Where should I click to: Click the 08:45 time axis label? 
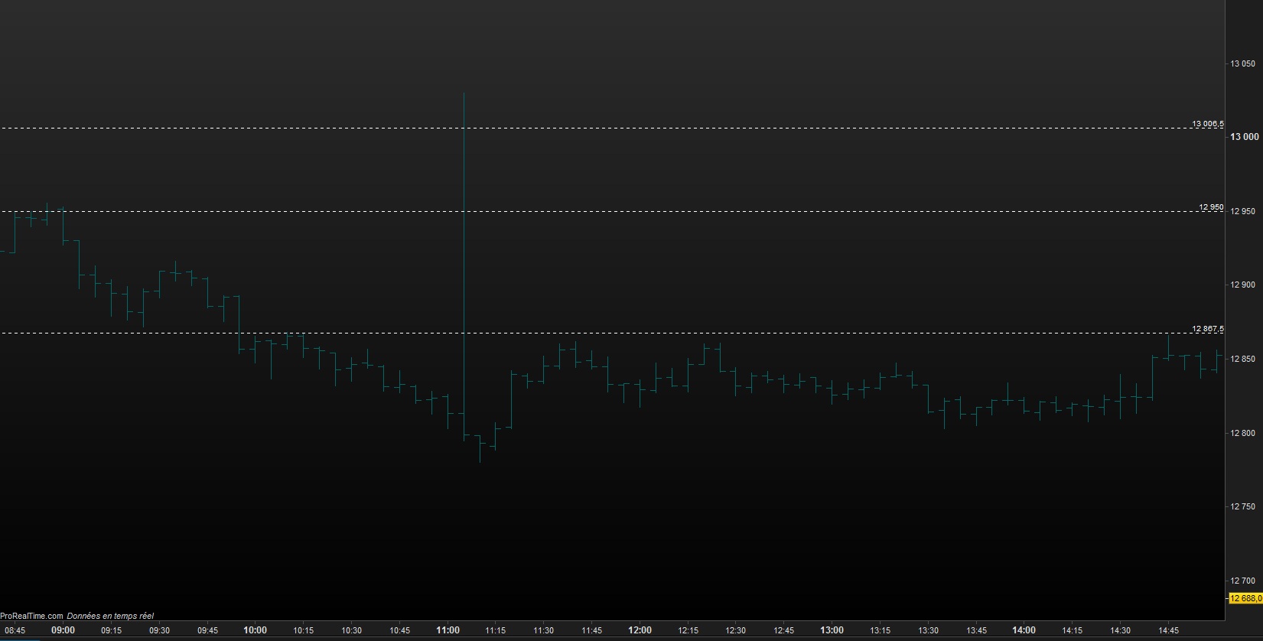tap(15, 631)
